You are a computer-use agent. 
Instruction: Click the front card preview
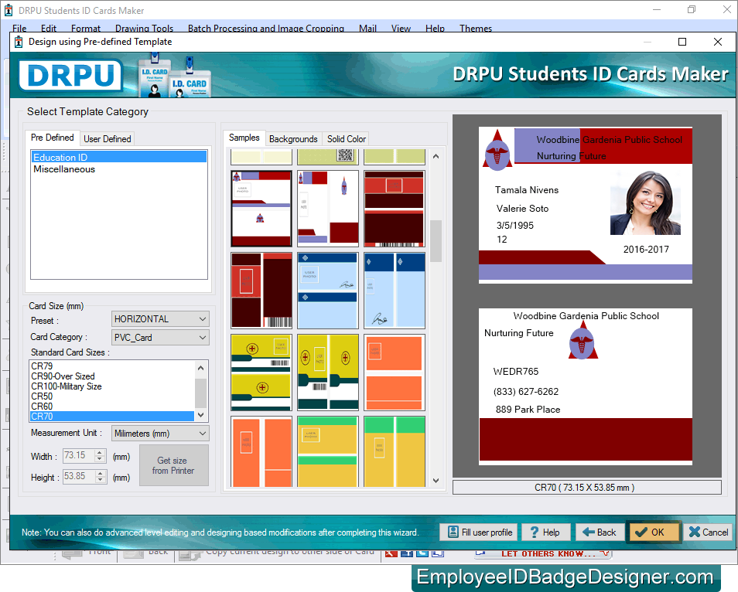pos(586,205)
